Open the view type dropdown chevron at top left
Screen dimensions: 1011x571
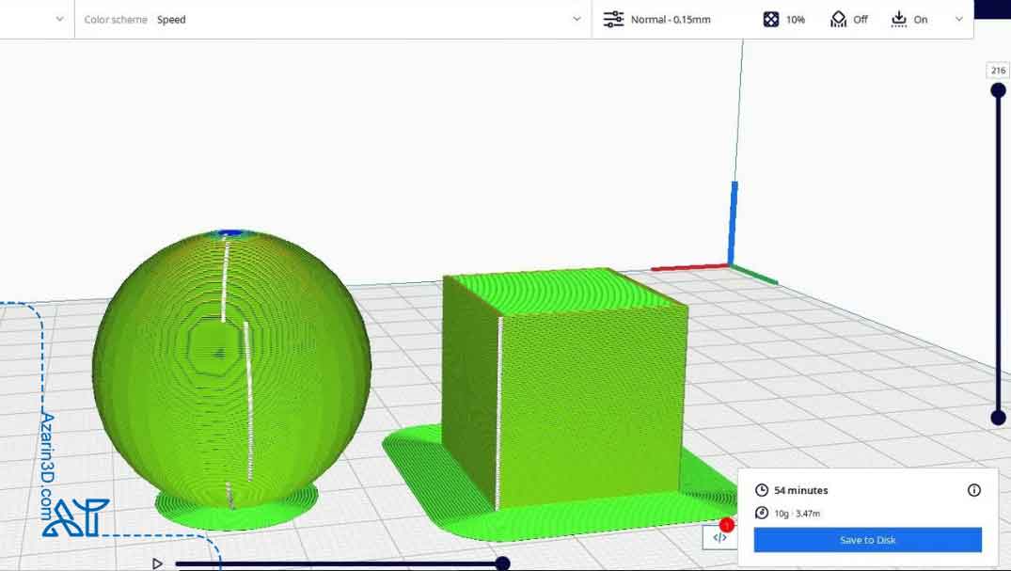59,19
